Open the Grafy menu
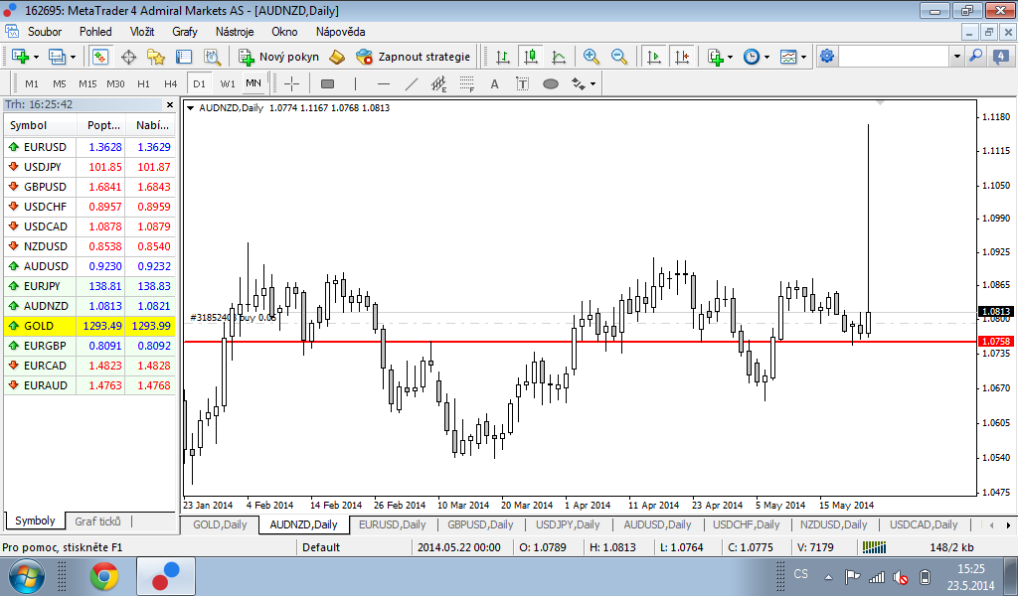The height and width of the screenshot is (596, 1018). (x=185, y=32)
